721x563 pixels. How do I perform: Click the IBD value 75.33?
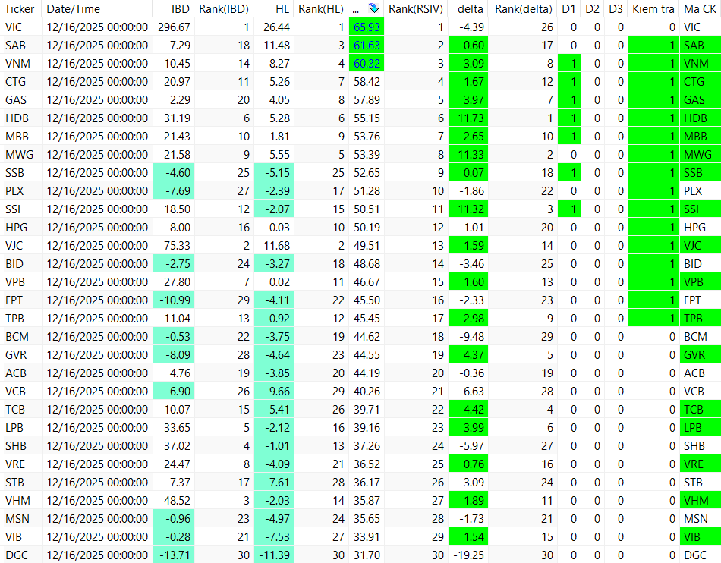tap(177, 245)
